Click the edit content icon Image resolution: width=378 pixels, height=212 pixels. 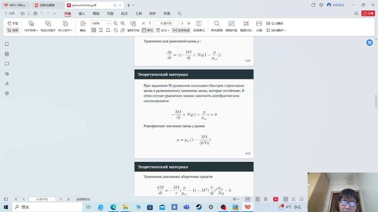[231, 24]
